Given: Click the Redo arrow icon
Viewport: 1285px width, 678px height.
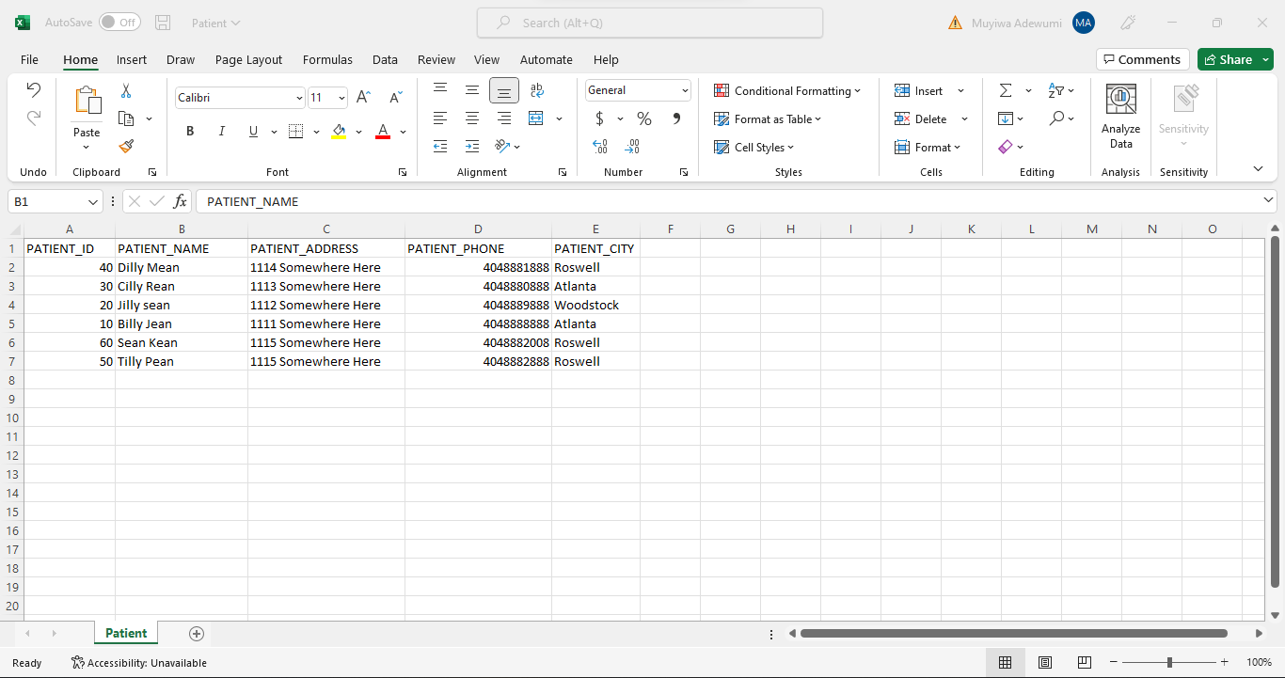Looking at the screenshot, I should [33, 118].
